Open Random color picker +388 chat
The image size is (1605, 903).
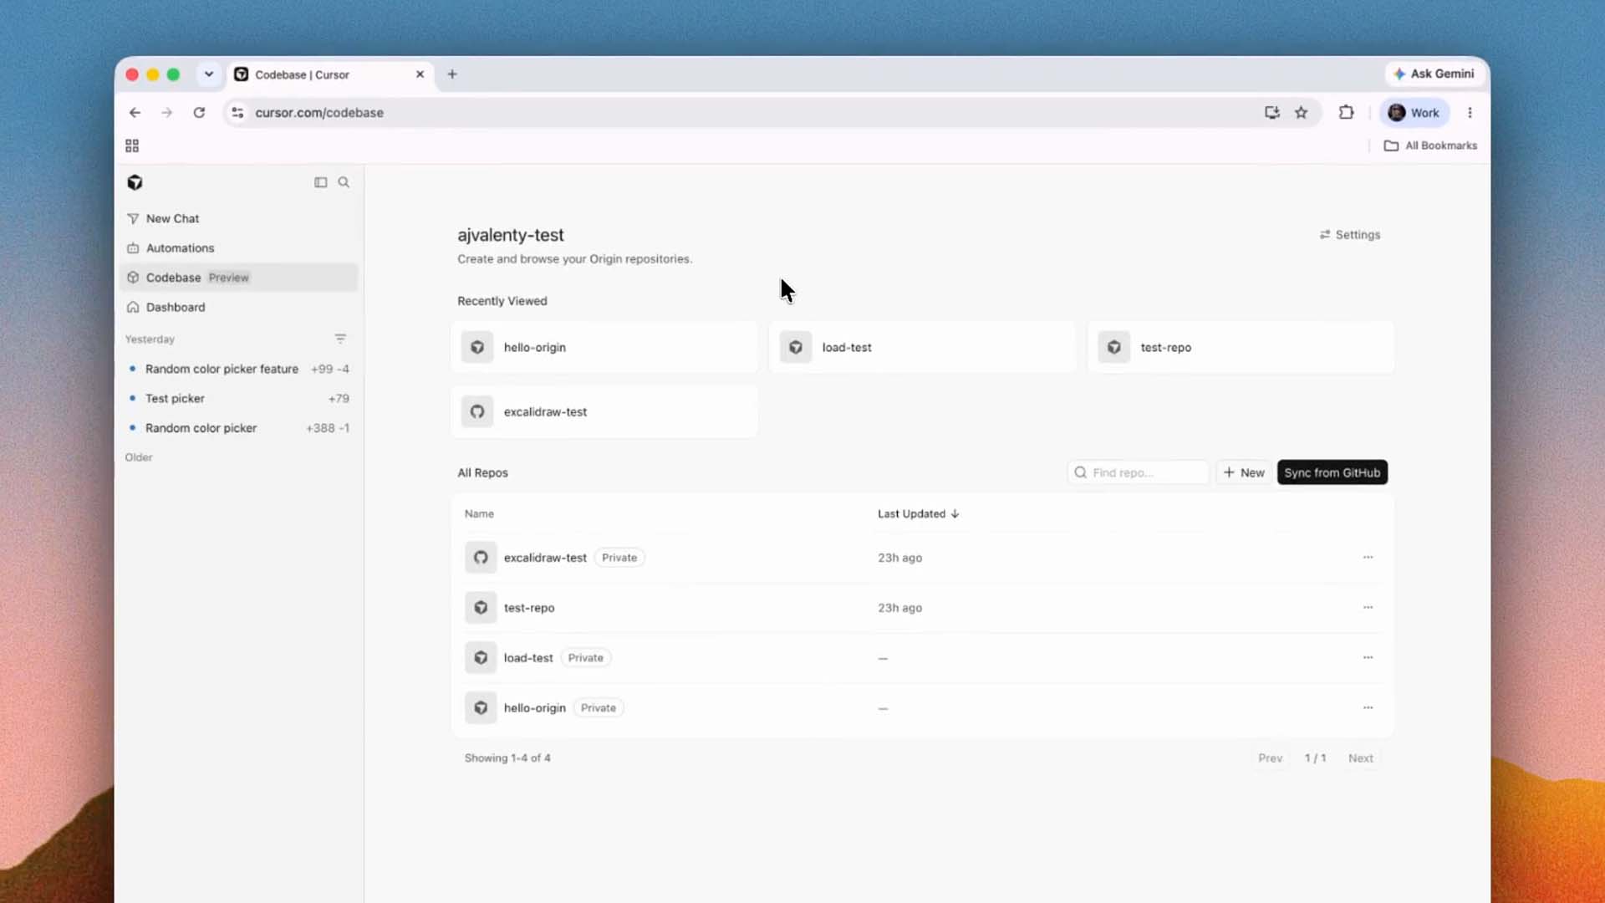[x=238, y=428]
